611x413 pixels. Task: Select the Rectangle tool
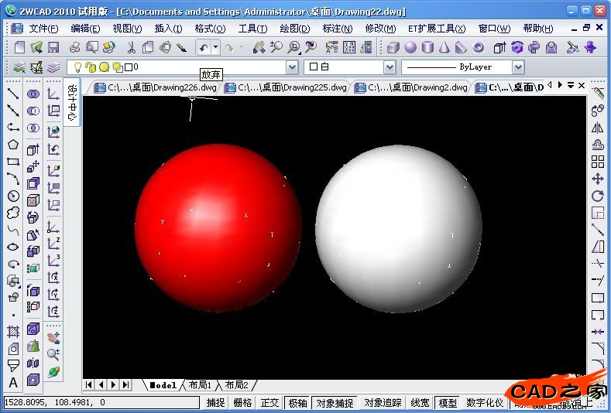pos(13,162)
